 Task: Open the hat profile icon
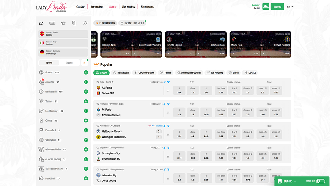266,7
